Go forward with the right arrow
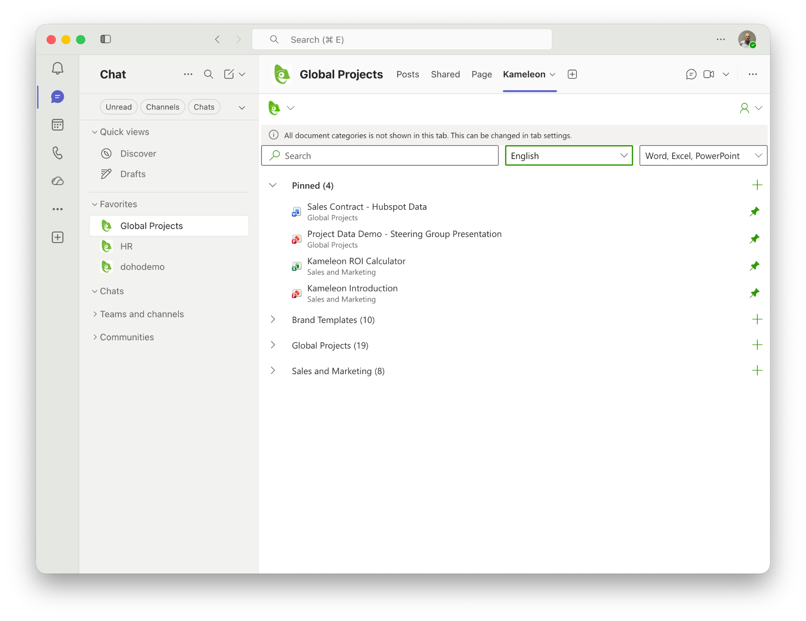 (238, 39)
